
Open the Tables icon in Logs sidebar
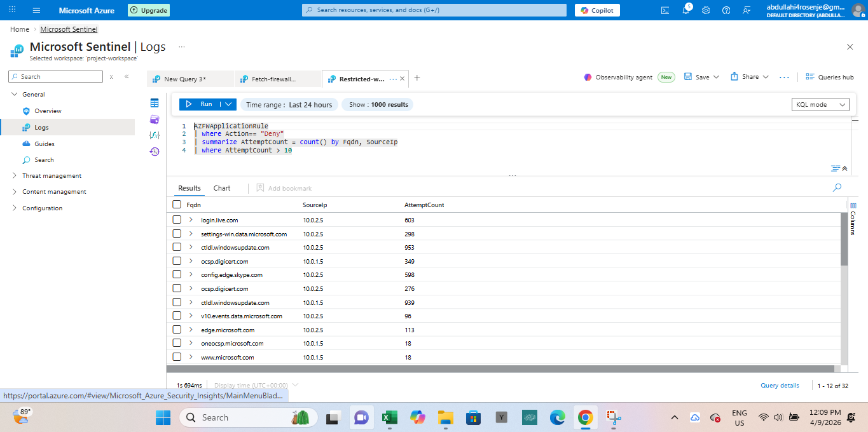point(155,103)
